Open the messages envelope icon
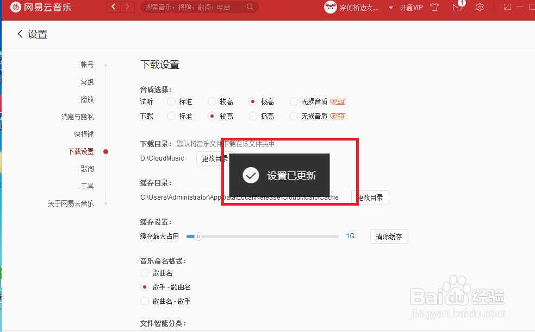 pyautogui.click(x=457, y=7)
